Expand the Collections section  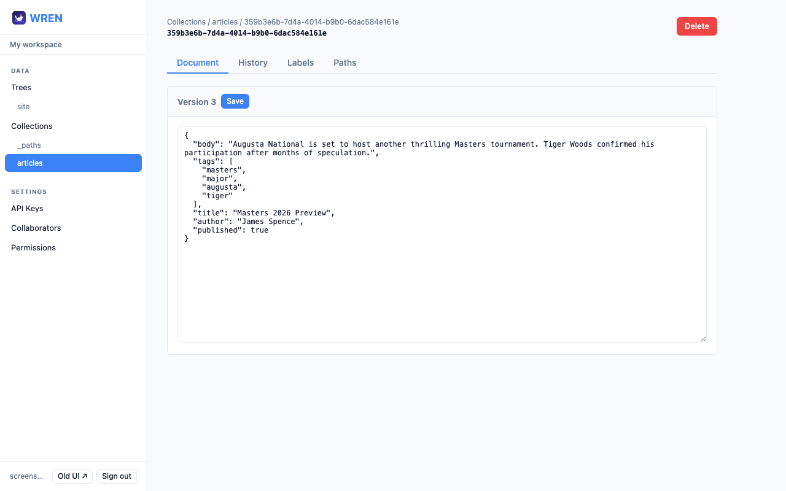click(x=31, y=126)
